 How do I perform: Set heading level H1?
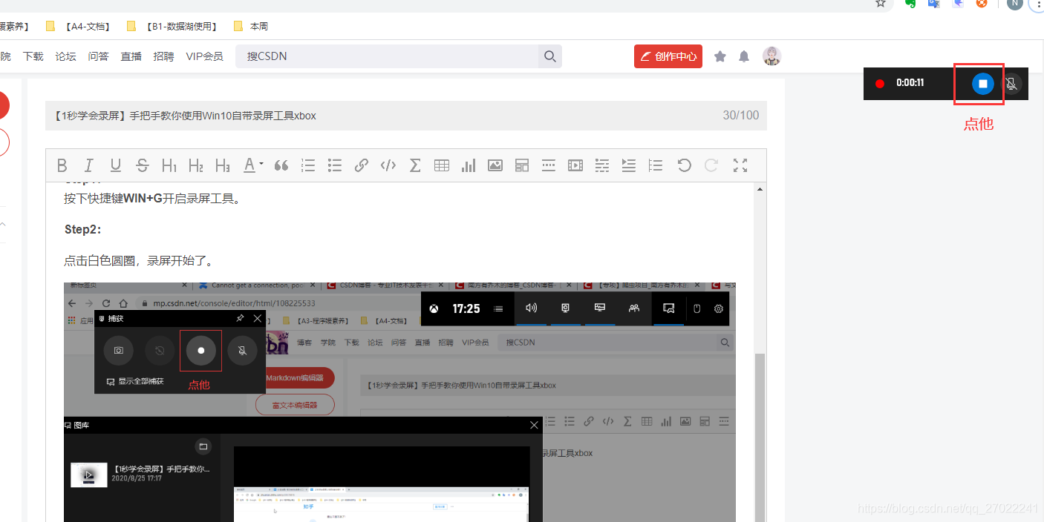[x=169, y=165]
